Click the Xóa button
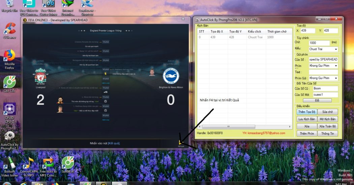This screenshot has height=185, width=354. 306,126
